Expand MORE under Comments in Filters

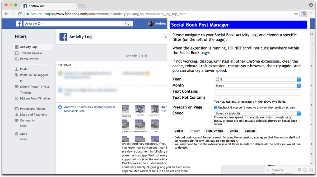point(24,126)
